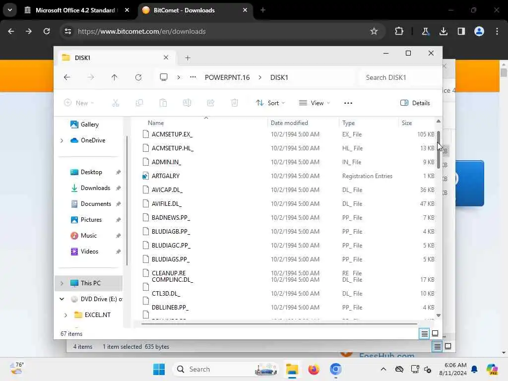This screenshot has width=508, height=381.
Task: Show hidden breadcrumb path ellipsis
Action: pyautogui.click(x=193, y=77)
